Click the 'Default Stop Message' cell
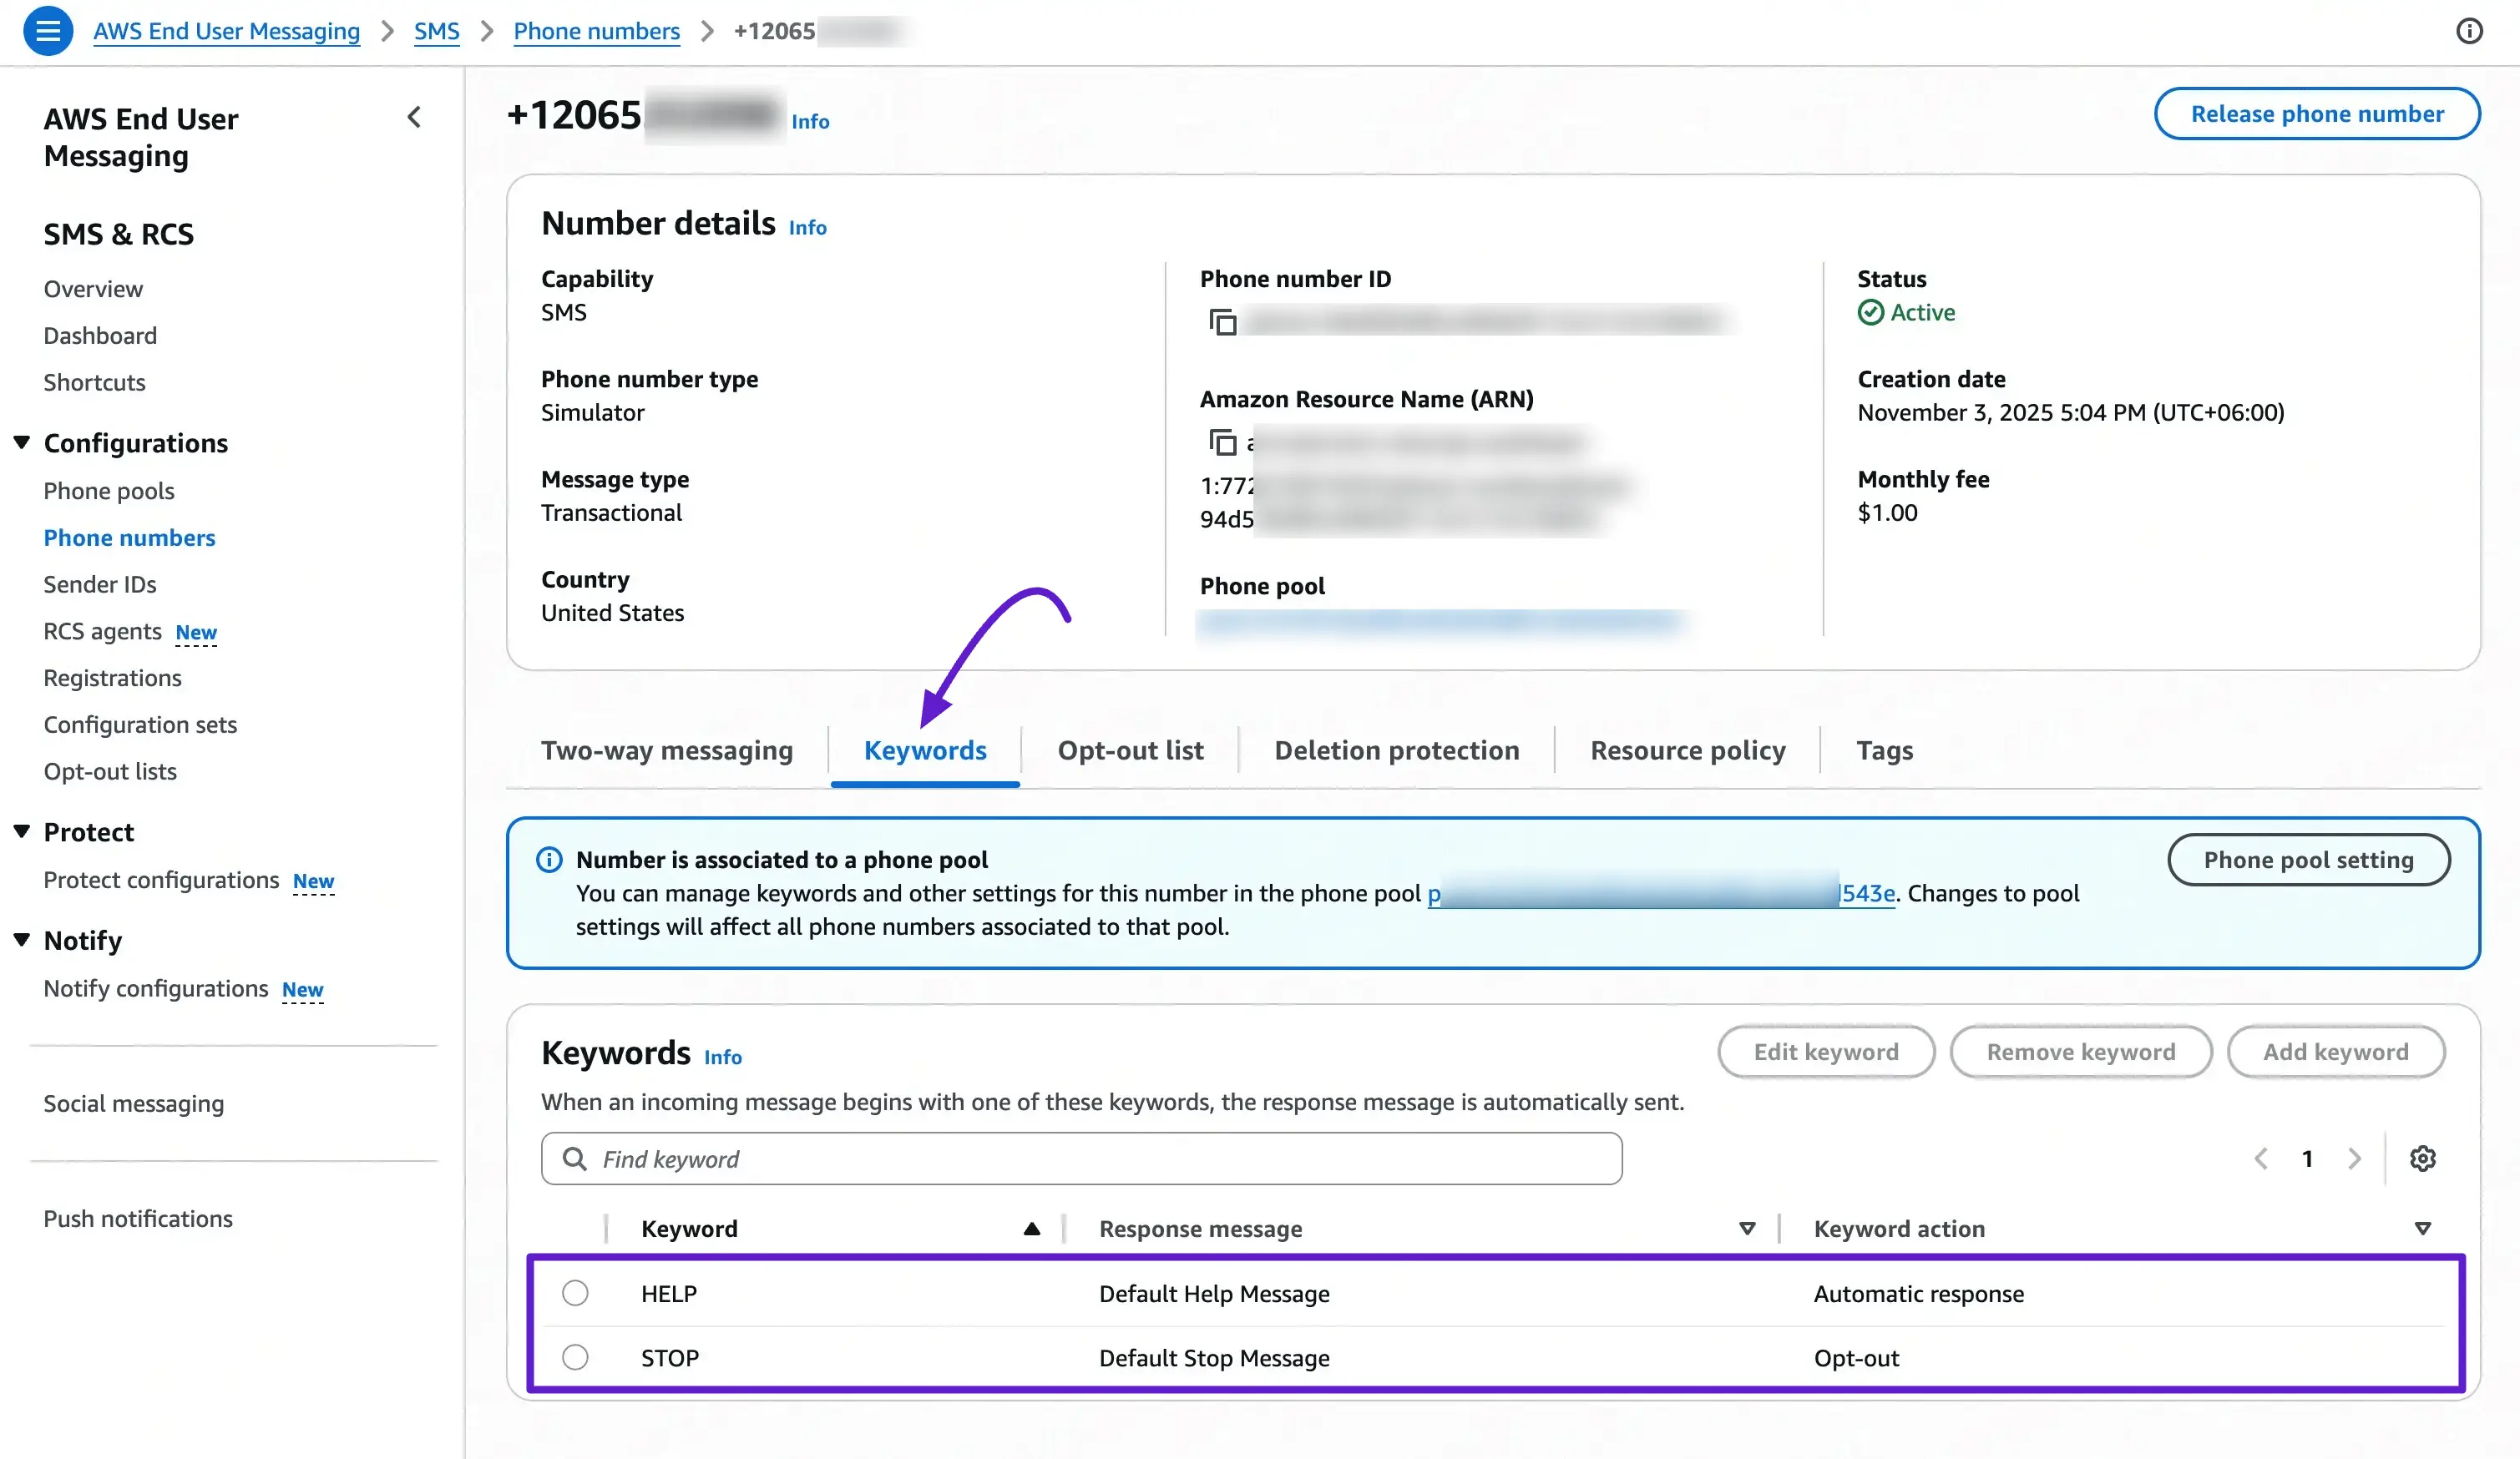The image size is (2520, 1459). 1214,1358
